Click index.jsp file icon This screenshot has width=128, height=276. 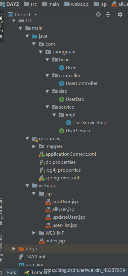[x=42, y=241]
